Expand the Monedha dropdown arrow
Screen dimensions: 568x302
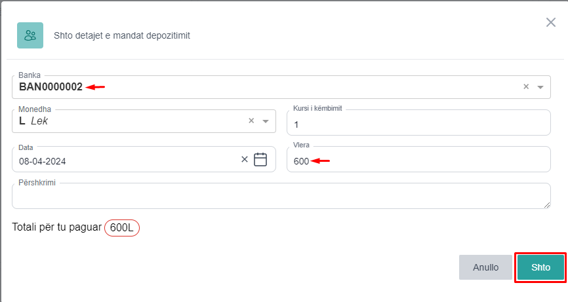(266, 121)
